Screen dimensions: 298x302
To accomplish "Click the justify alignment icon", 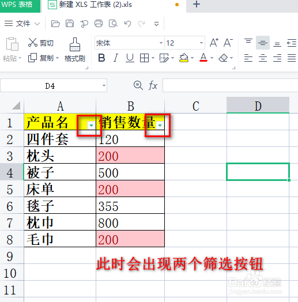I will tap(292, 58).
